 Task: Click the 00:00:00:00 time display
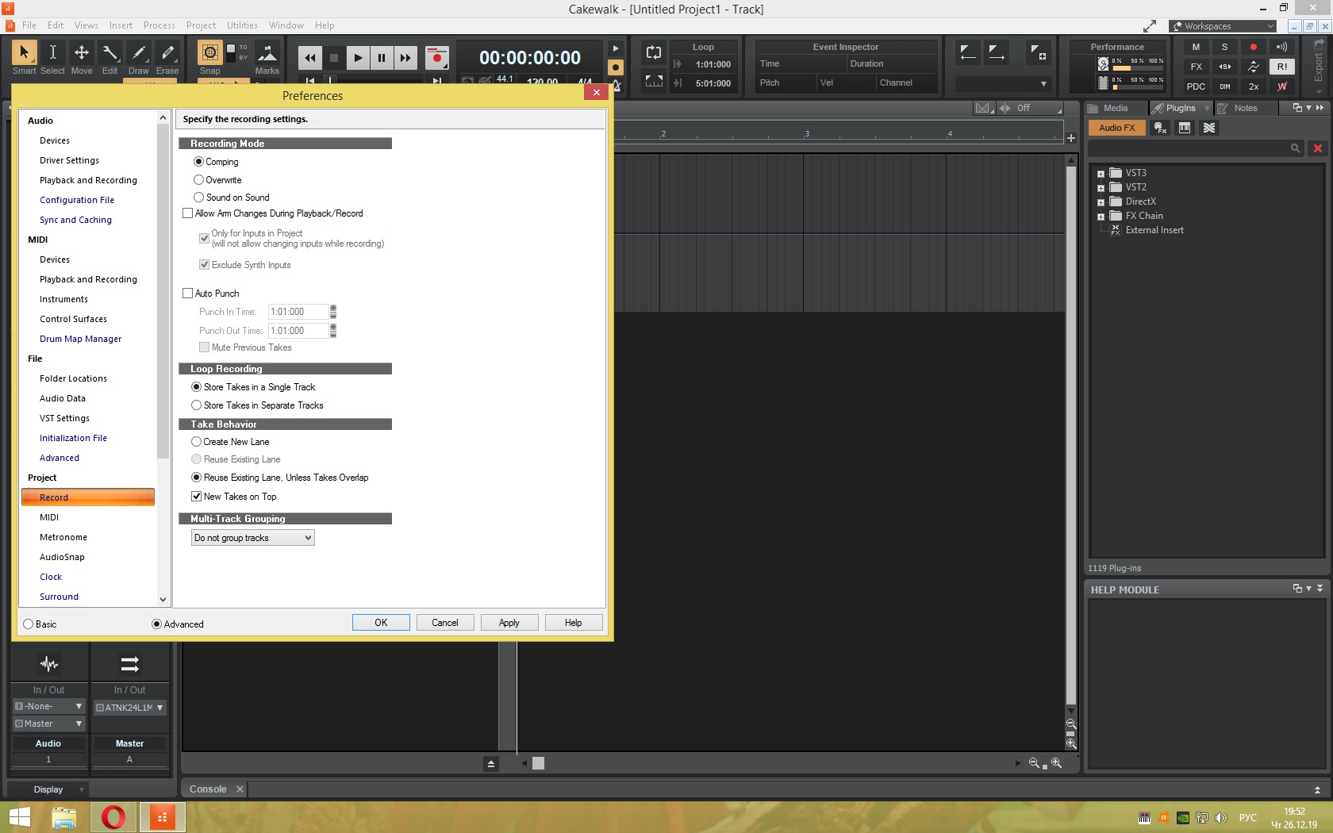click(530, 58)
